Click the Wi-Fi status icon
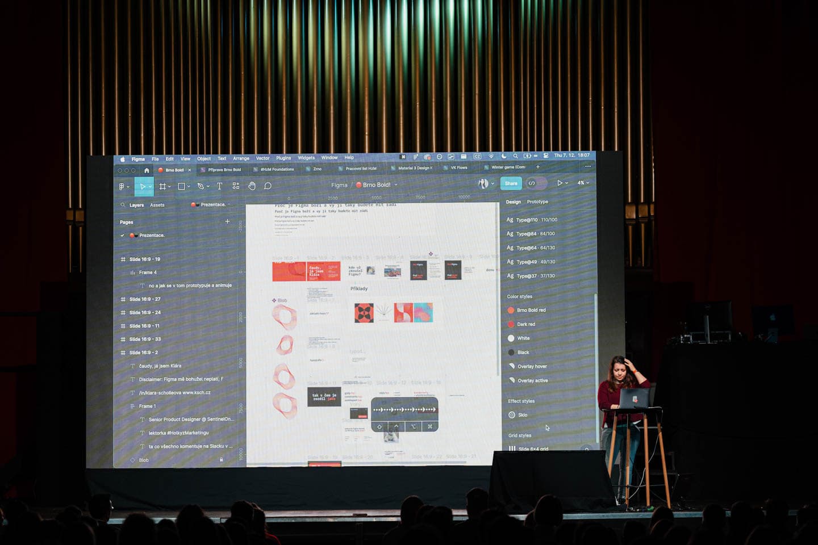Viewport: 818px width, 545px height. coord(491,156)
